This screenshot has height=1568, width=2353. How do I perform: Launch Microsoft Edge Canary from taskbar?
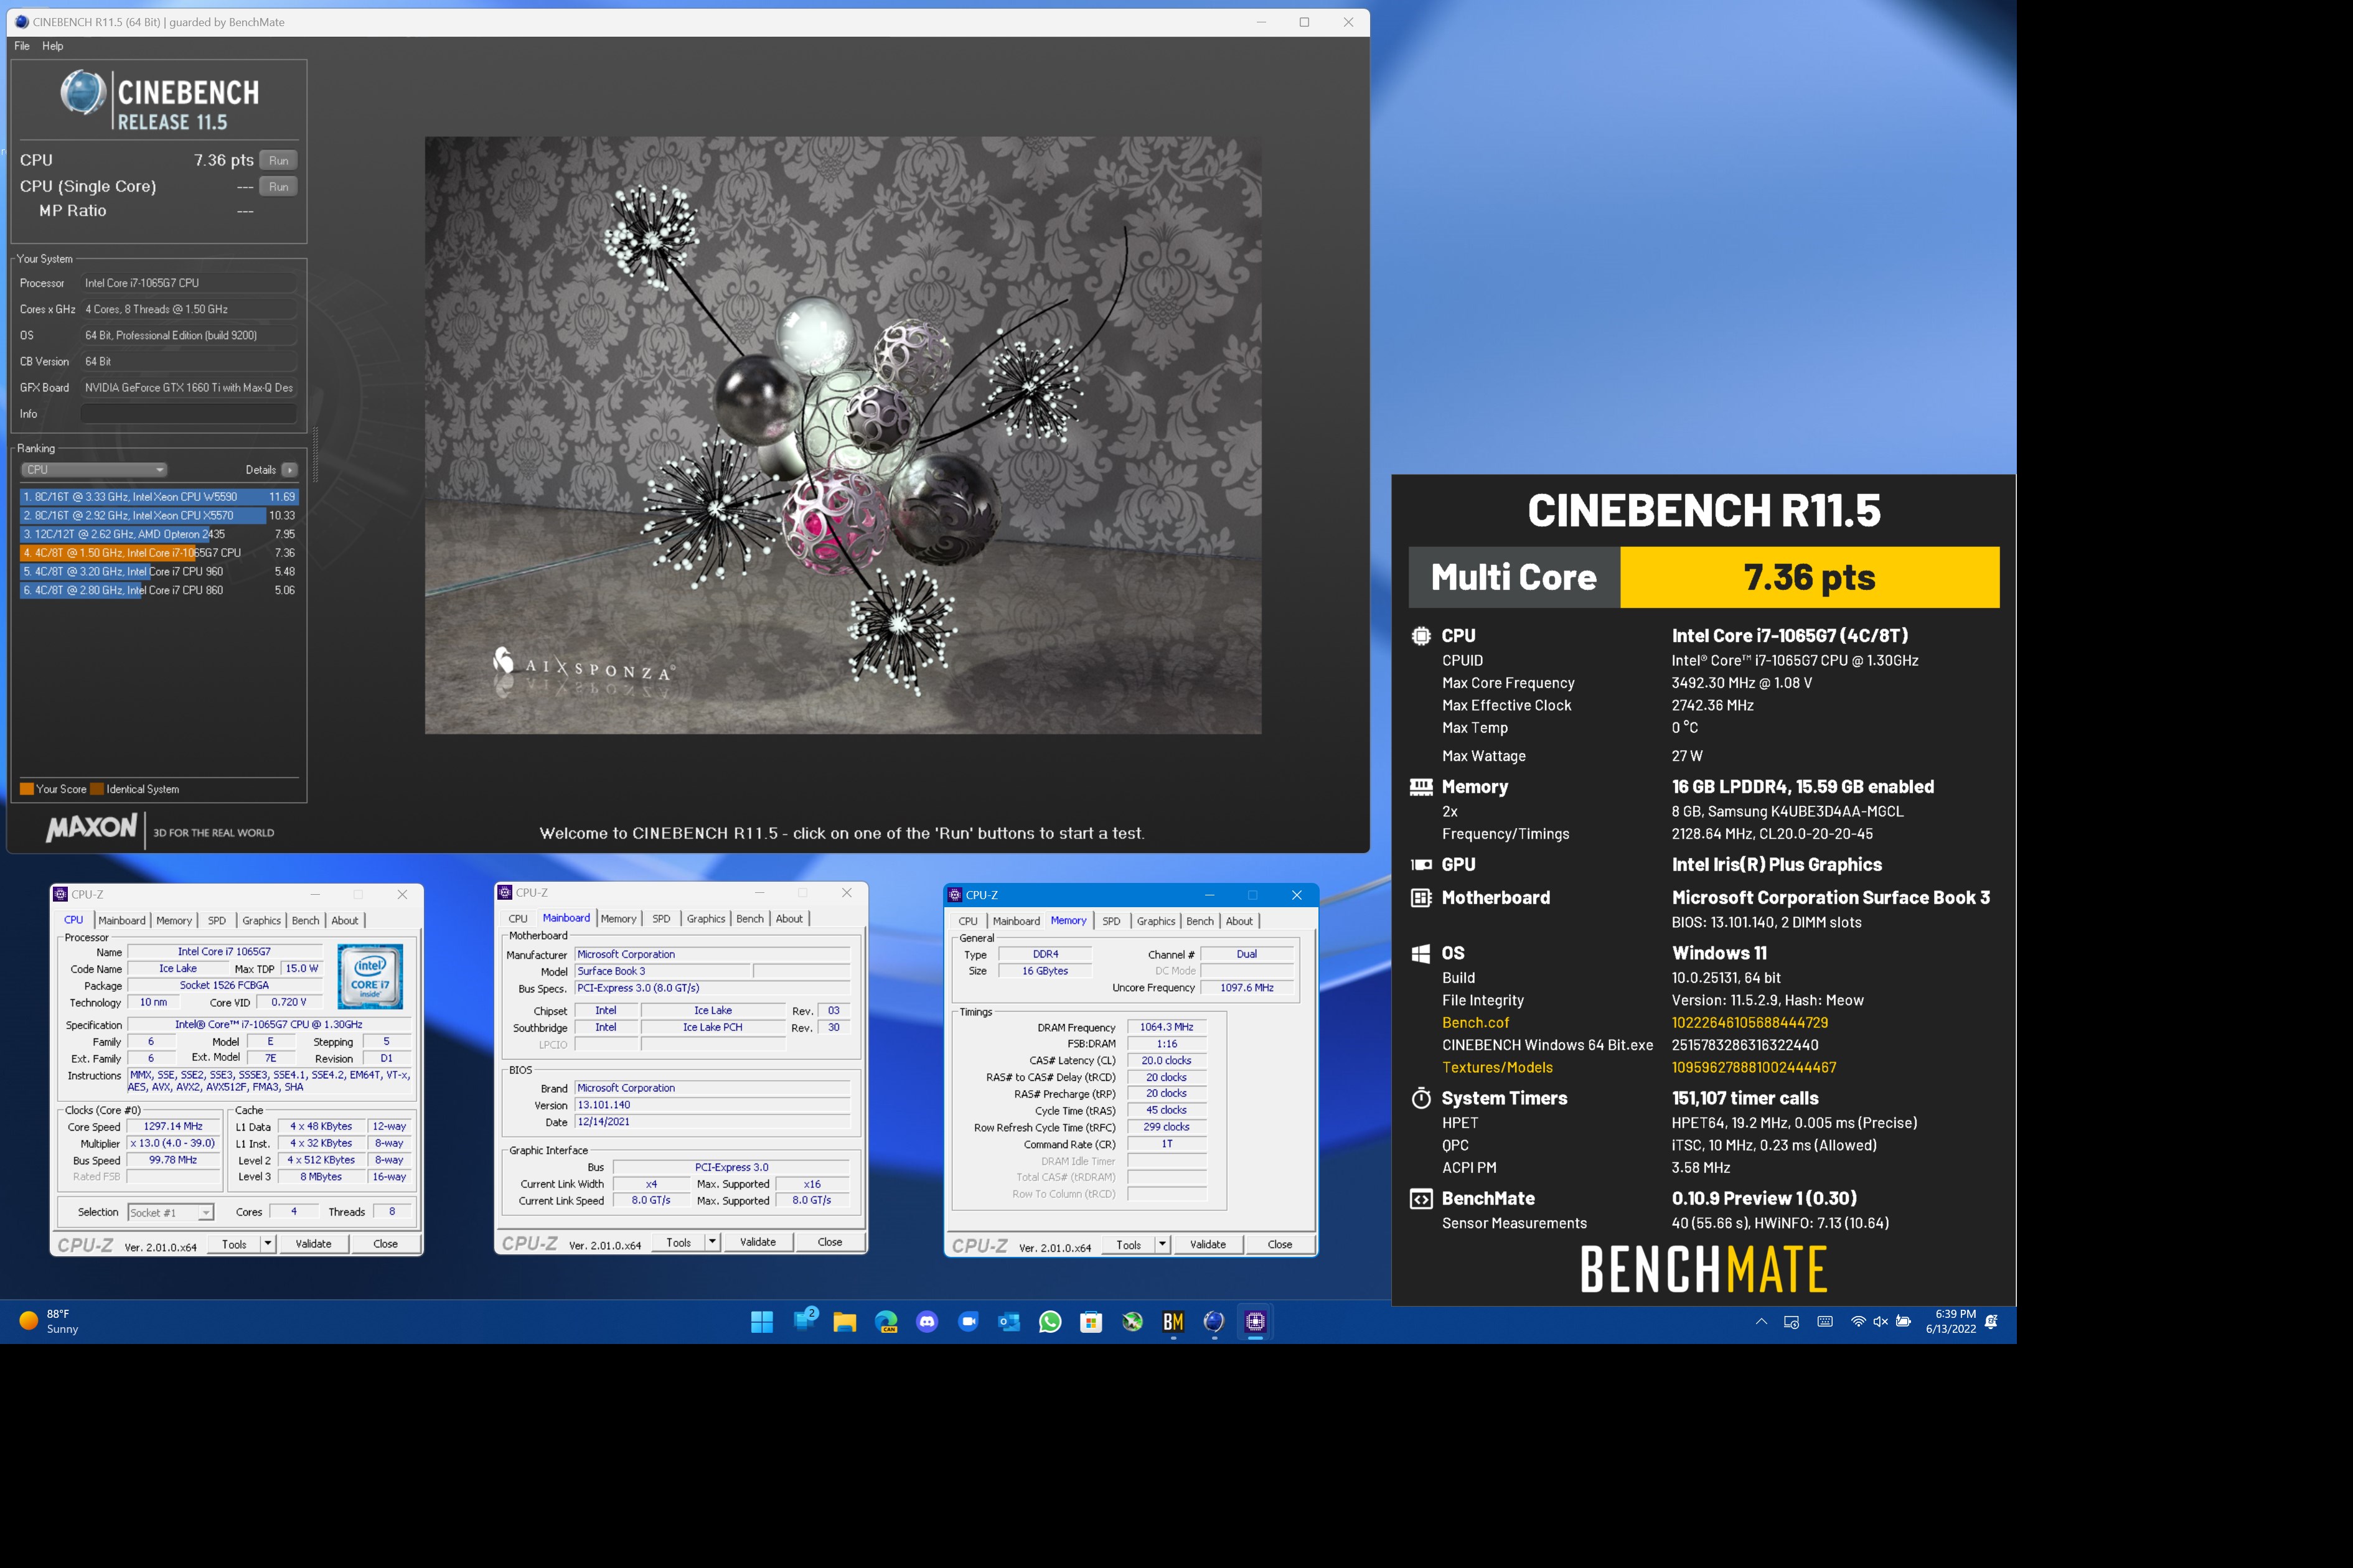886,1322
